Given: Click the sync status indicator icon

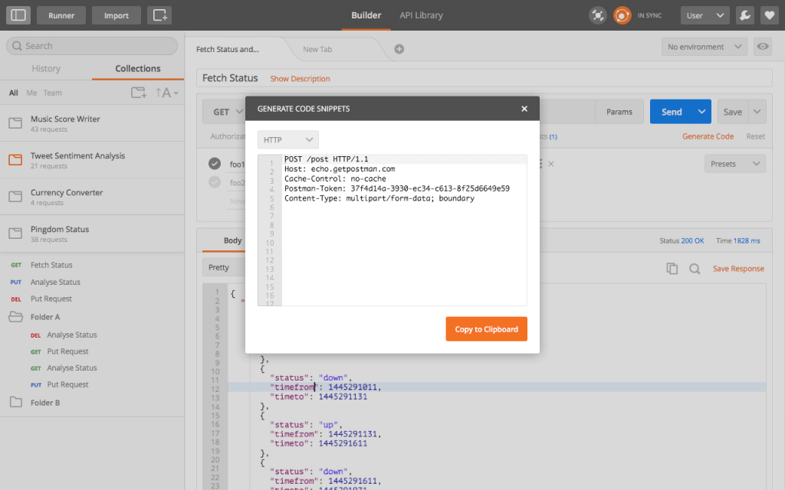Looking at the screenshot, I should pyautogui.click(x=622, y=15).
